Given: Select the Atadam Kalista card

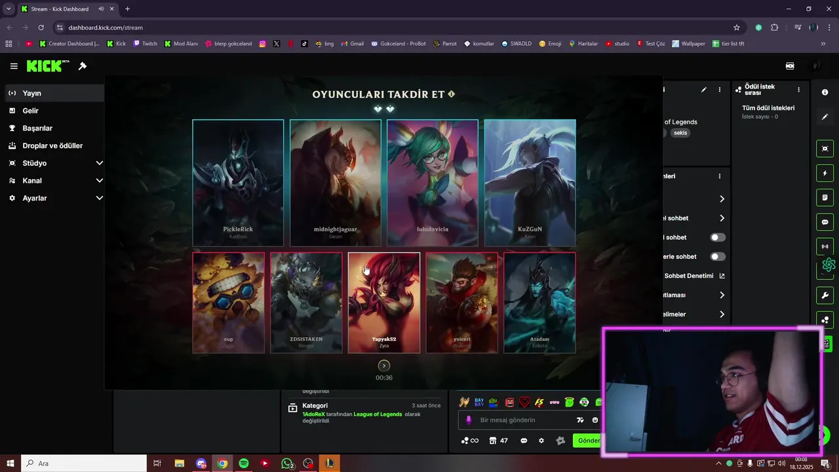Looking at the screenshot, I should [x=539, y=303].
